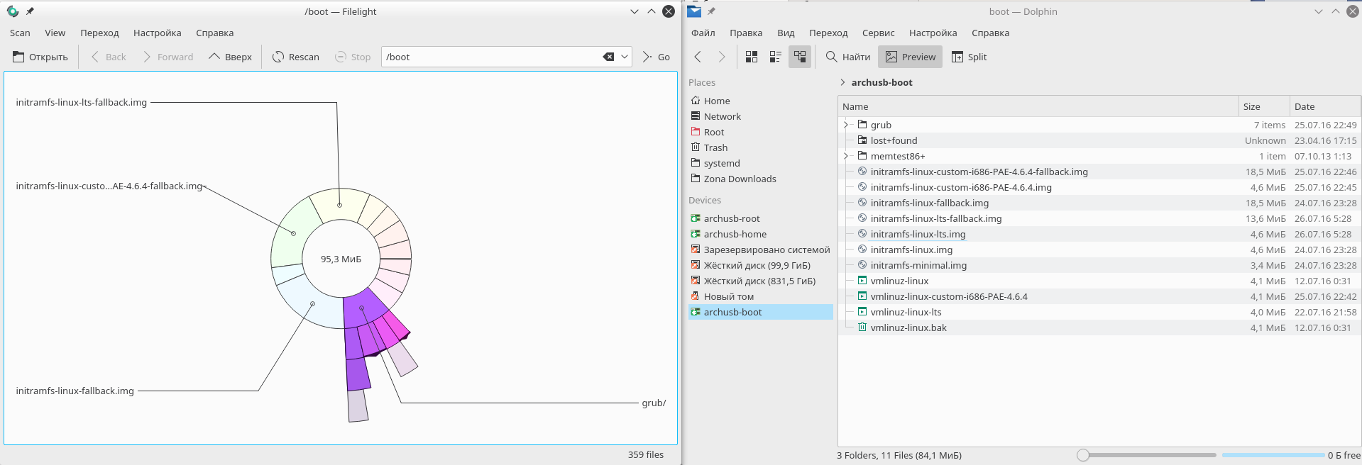The height and width of the screenshot is (465, 1362).
Task: Select Жёсткий диск (831,5 ГиБ)
Action: pos(760,281)
